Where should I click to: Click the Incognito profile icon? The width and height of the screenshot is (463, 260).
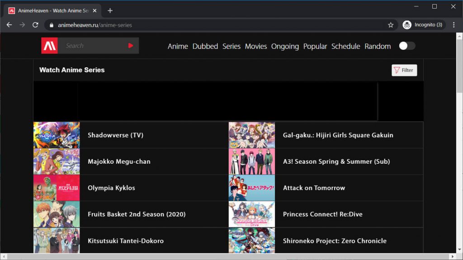coord(407,25)
